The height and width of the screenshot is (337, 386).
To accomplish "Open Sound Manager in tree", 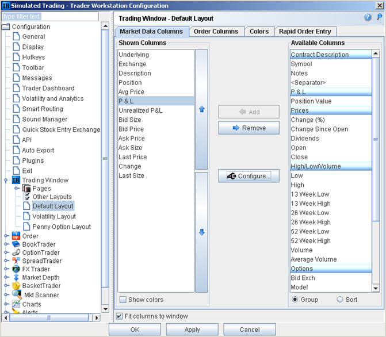I will (x=44, y=119).
